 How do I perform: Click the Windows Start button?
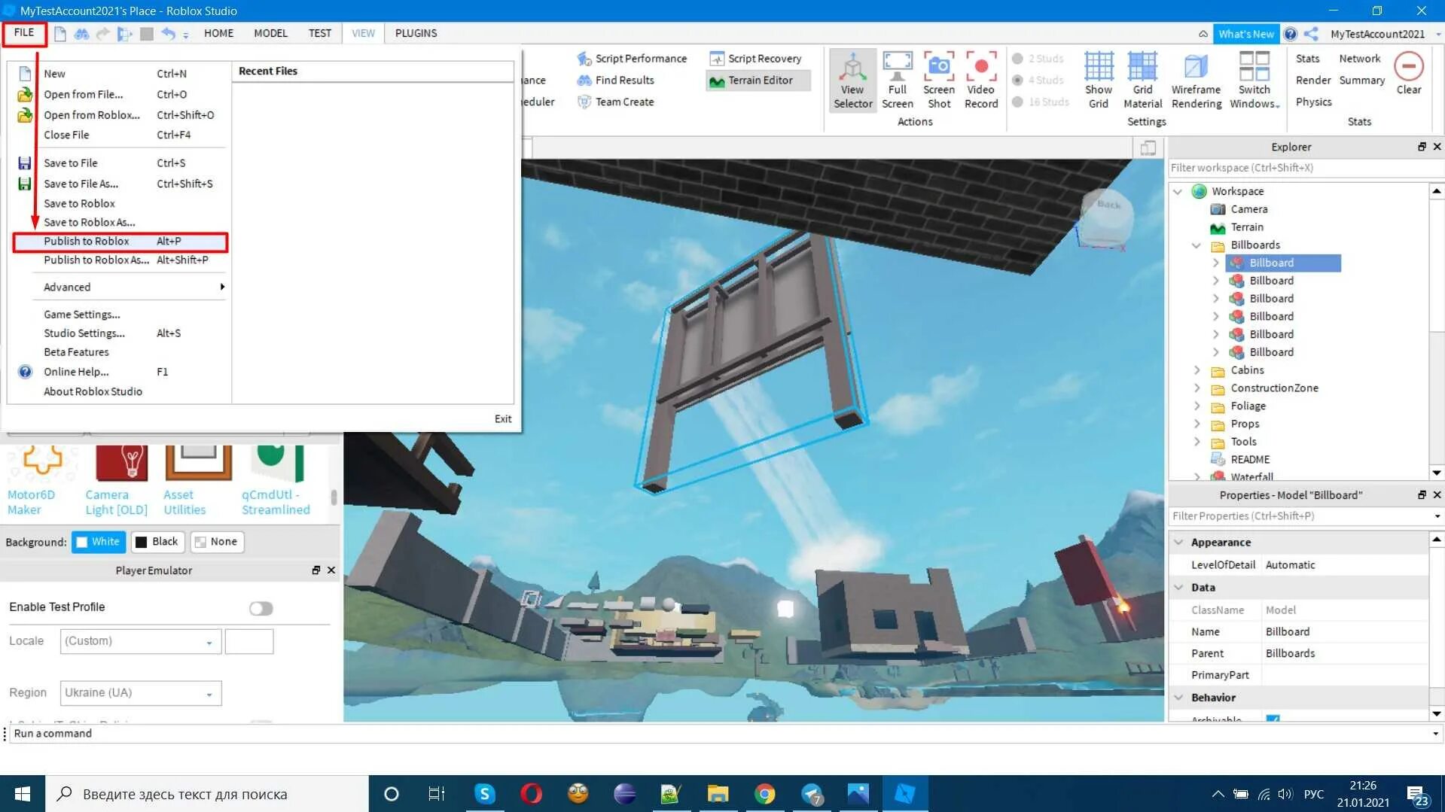(23, 794)
